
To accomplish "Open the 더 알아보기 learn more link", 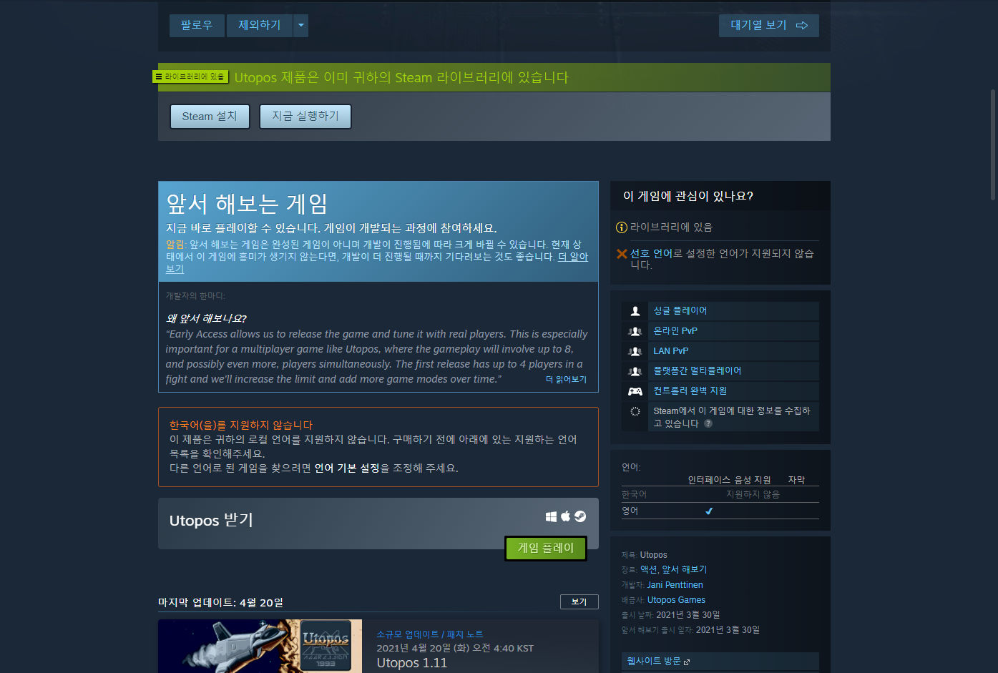I will [x=572, y=257].
